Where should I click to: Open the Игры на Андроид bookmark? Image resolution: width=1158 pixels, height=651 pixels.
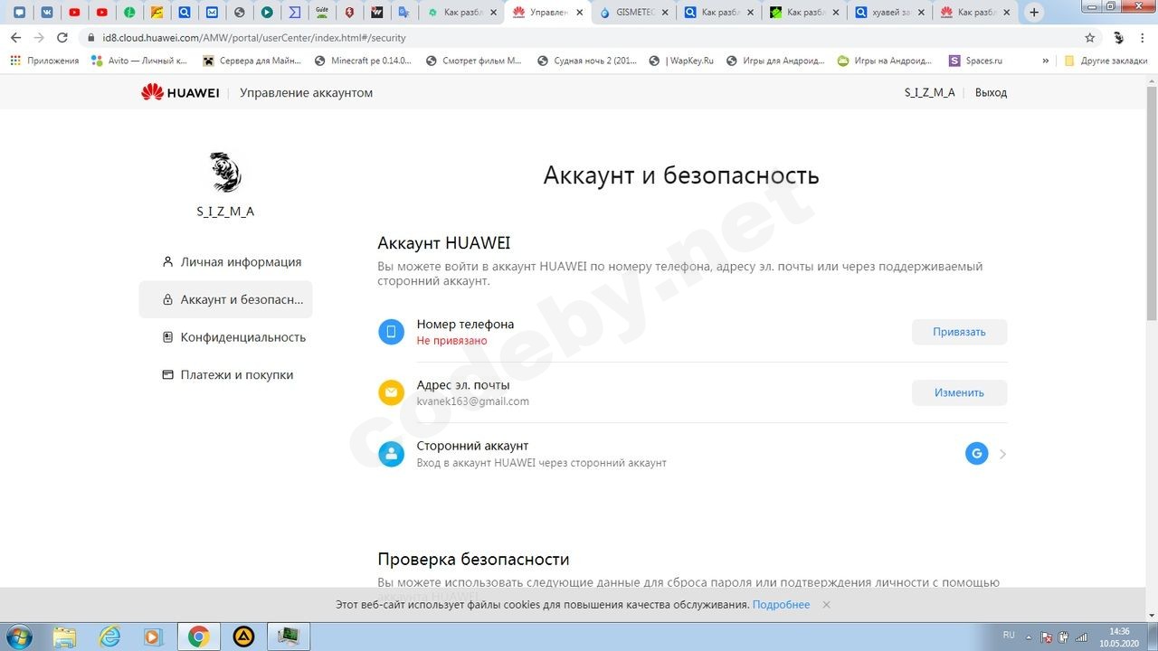click(884, 61)
